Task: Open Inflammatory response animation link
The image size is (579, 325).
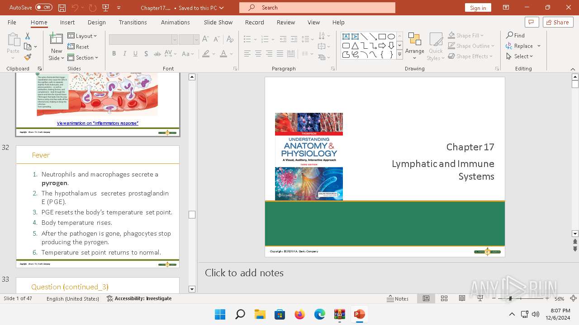Action: 98,123
